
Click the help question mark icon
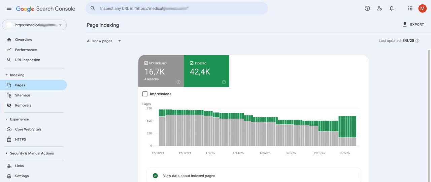[367, 8]
